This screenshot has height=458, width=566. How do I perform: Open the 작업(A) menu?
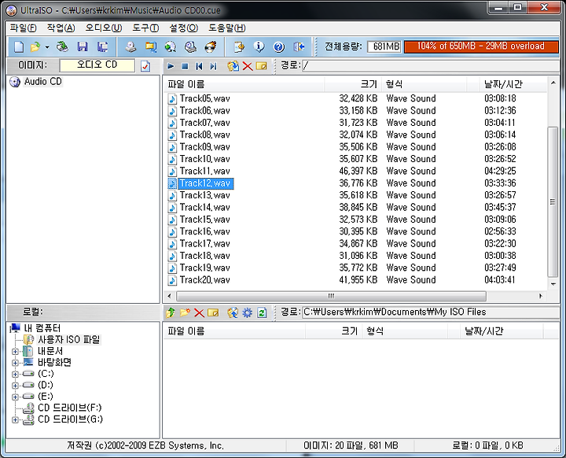pos(61,28)
